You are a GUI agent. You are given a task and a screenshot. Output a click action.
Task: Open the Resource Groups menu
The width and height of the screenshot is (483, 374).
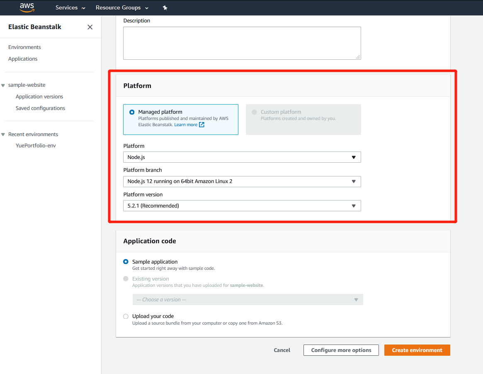[122, 8]
